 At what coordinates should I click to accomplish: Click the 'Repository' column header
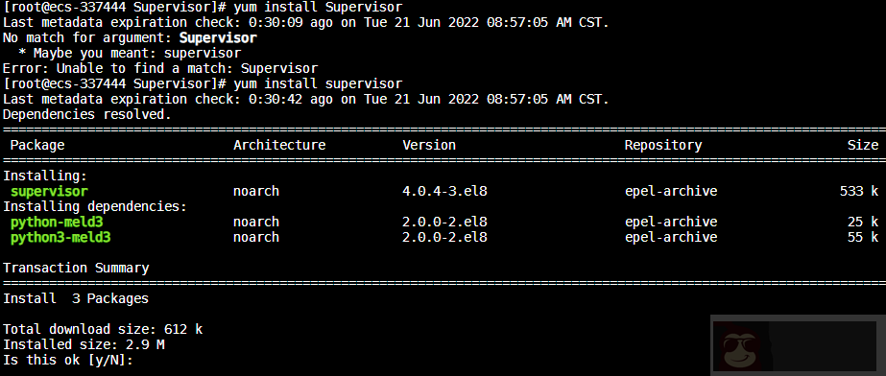click(x=662, y=145)
